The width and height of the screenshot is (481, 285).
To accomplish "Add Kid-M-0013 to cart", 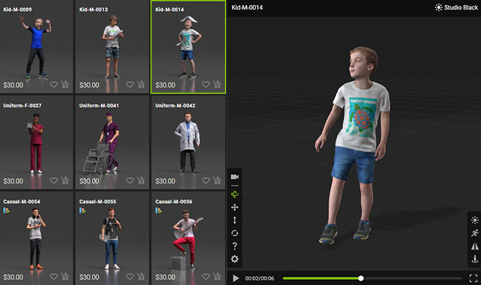I will (141, 85).
